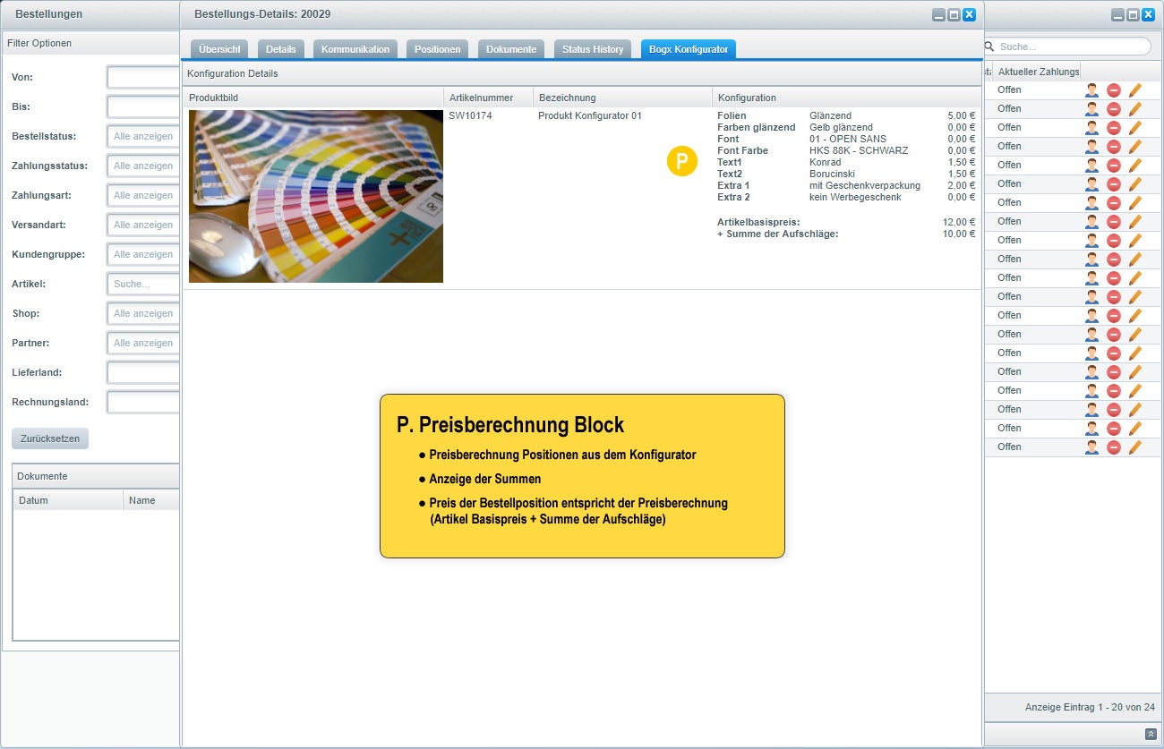Open customer icon in first Offen row

pos(1091,89)
